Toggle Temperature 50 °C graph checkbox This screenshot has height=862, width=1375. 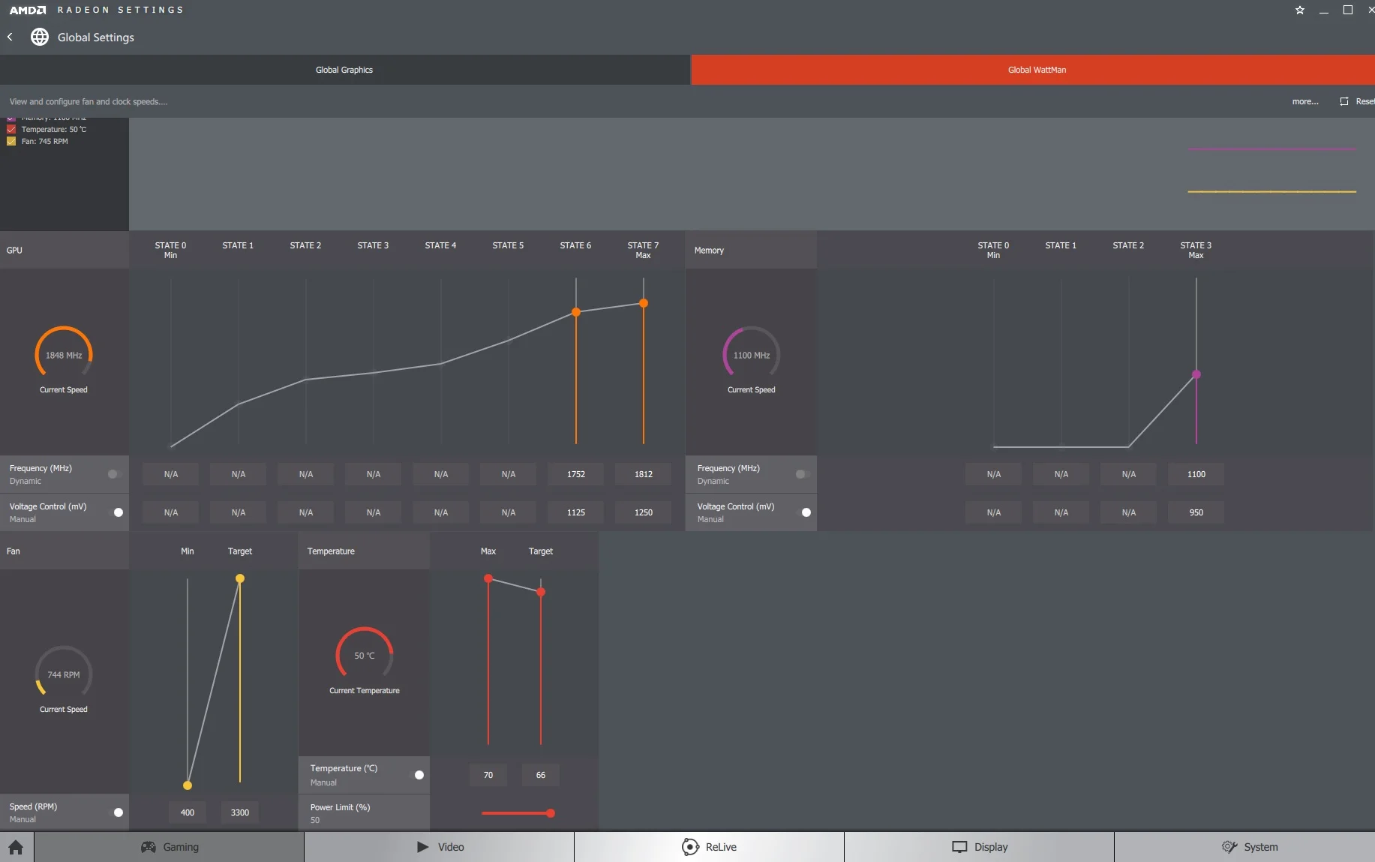11,129
